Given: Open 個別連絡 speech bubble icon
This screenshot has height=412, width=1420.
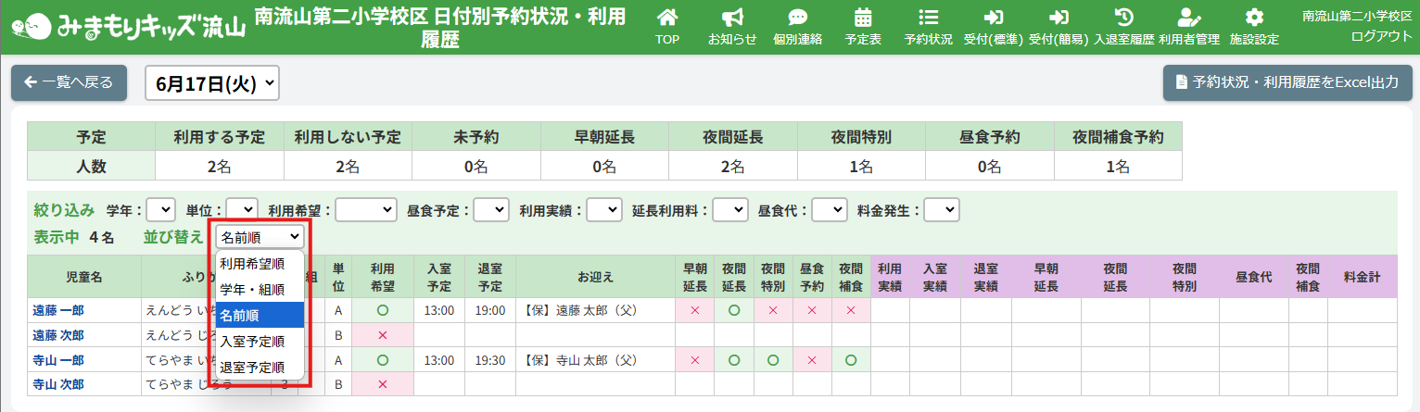Looking at the screenshot, I should click(x=797, y=18).
